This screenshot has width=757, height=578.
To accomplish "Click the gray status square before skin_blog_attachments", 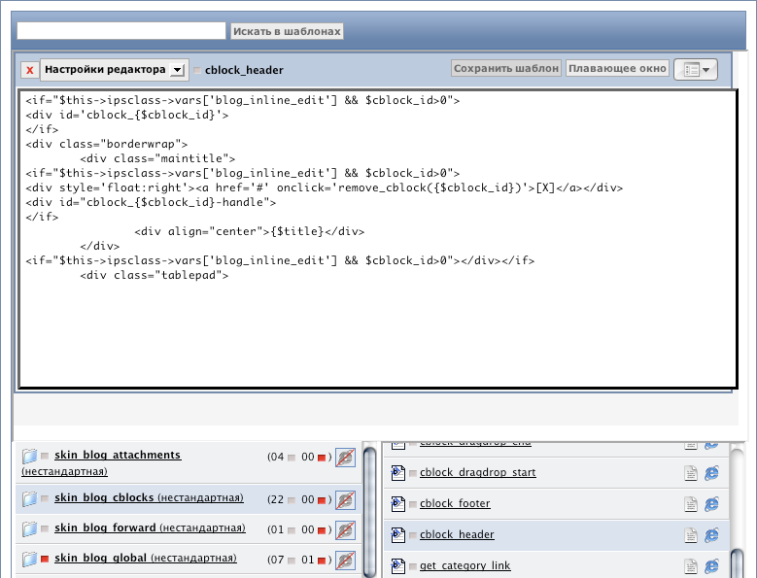I will [45, 456].
